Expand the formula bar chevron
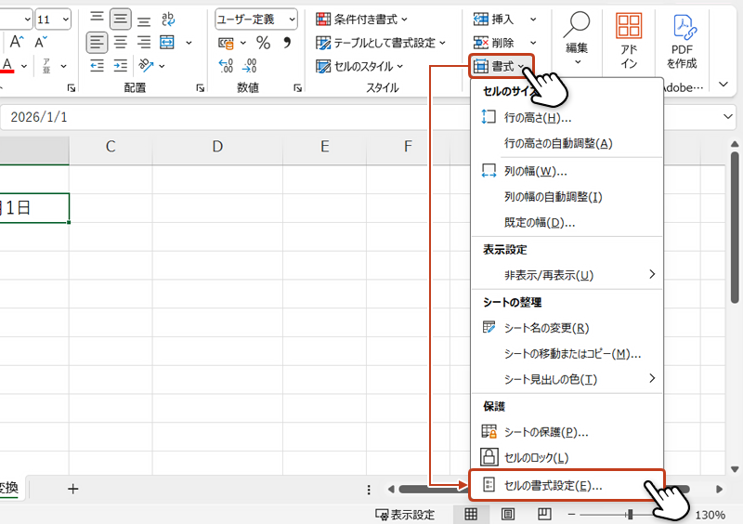 pos(728,117)
